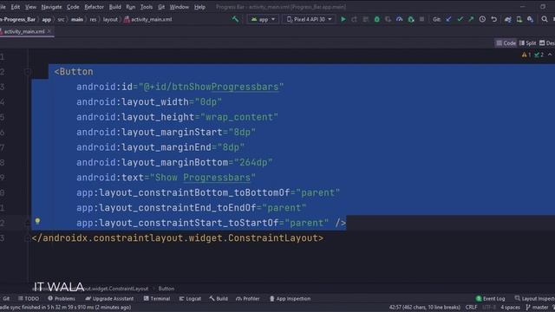The image size is (555, 312).
Task: Open the Code menu
Action: (x=73, y=7)
